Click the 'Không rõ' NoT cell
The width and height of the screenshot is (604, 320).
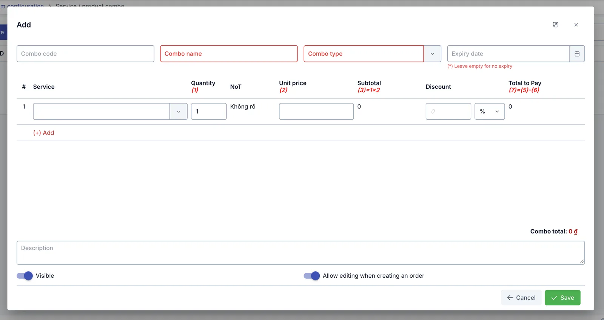coord(243,107)
